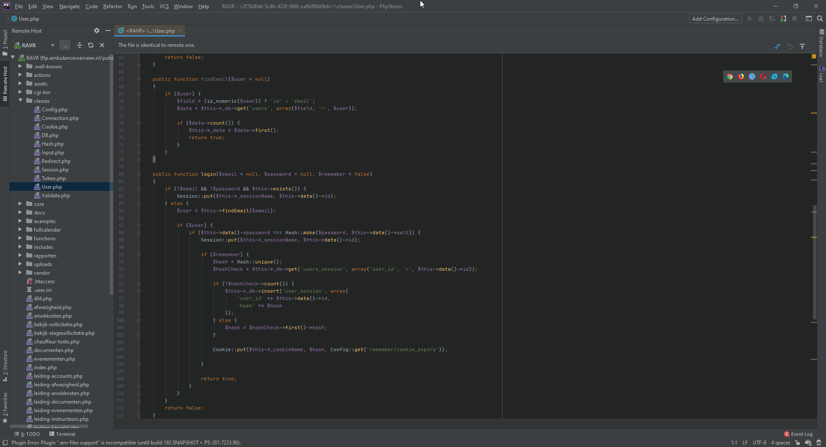The width and height of the screenshot is (826, 447).
Task: Open file in Firefox browser icon
Action: tap(741, 77)
